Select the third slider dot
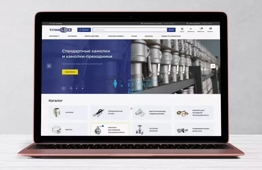The height and width of the screenshot is (170, 262). pos(77,88)
